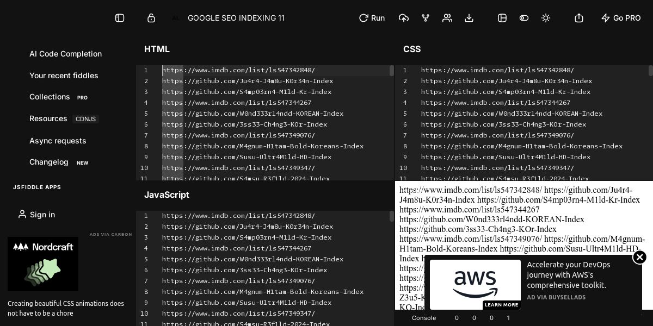Toggle the switch icon in toolbar
This screenshot has width=653, height=326.
(524, 18)
